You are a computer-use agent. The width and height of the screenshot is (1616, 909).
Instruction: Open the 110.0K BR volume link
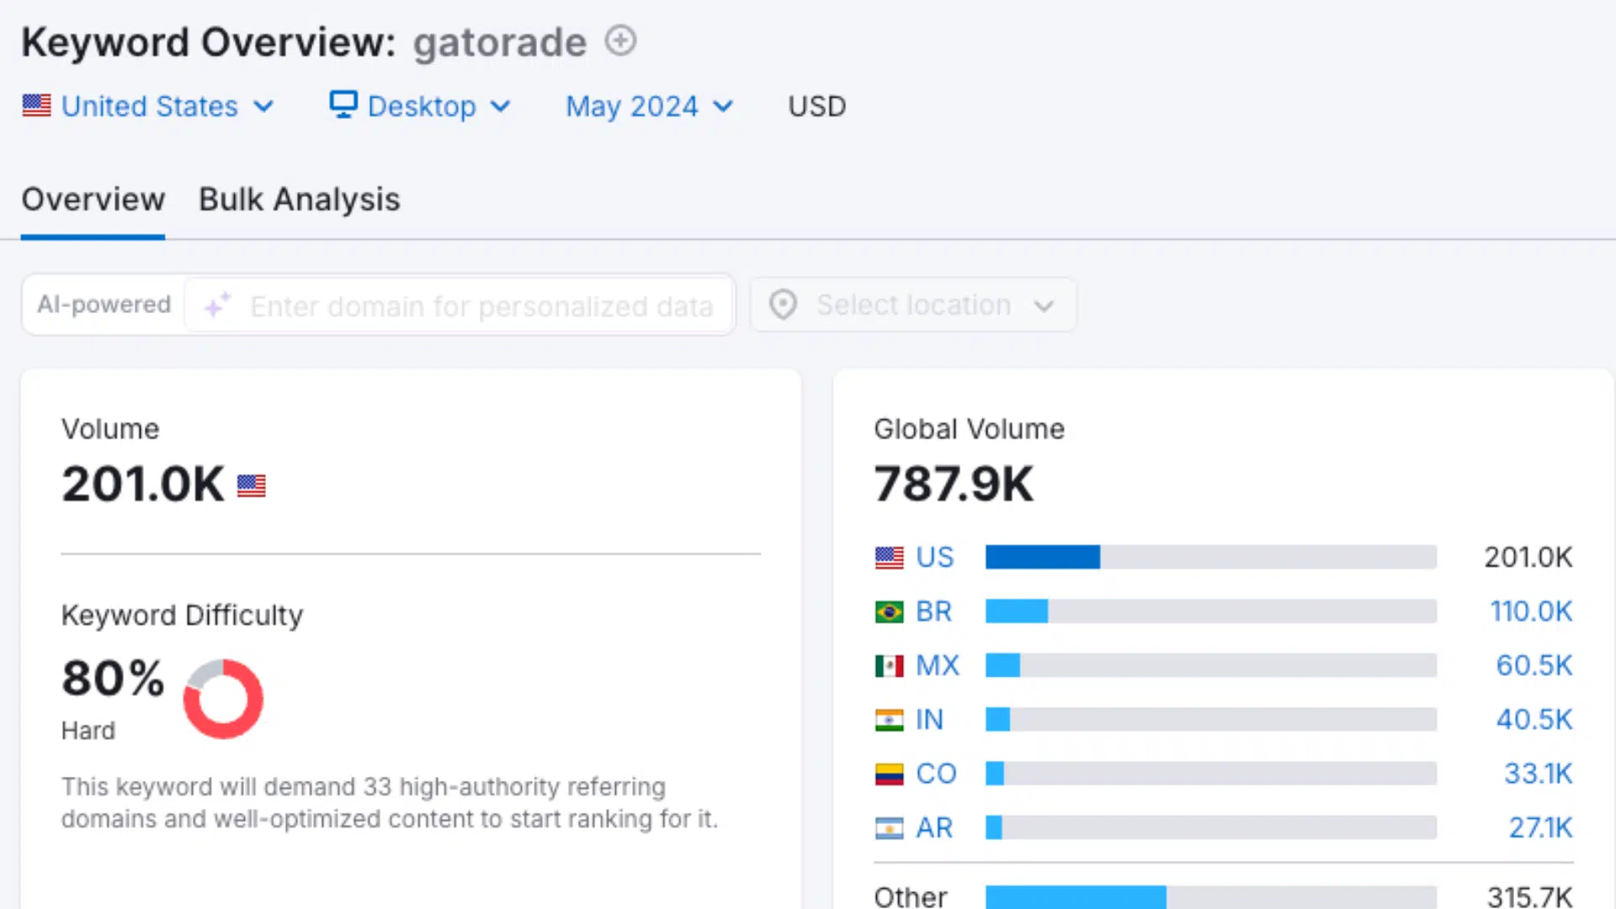click(1531, 611)
